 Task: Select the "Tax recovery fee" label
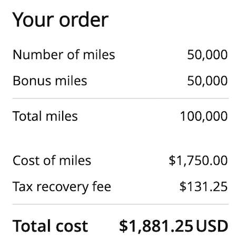62,187
